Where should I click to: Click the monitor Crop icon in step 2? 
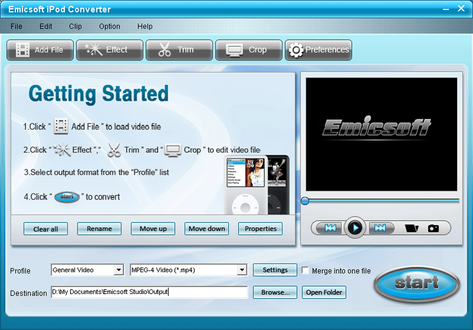173,150
